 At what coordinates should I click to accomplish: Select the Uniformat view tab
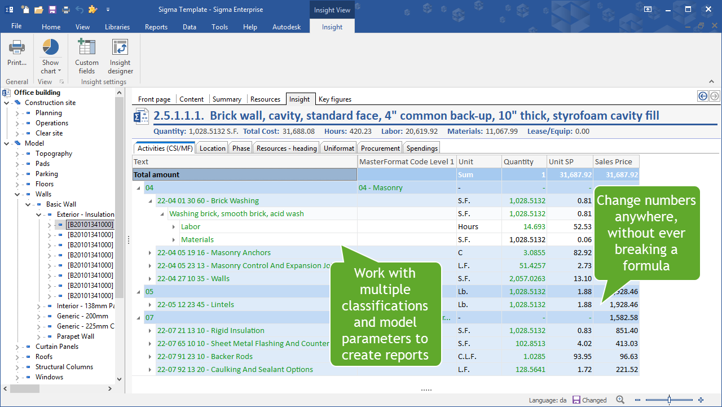339,148
